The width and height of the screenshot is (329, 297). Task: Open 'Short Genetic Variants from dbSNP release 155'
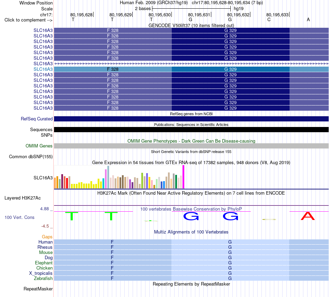[191, 152]
